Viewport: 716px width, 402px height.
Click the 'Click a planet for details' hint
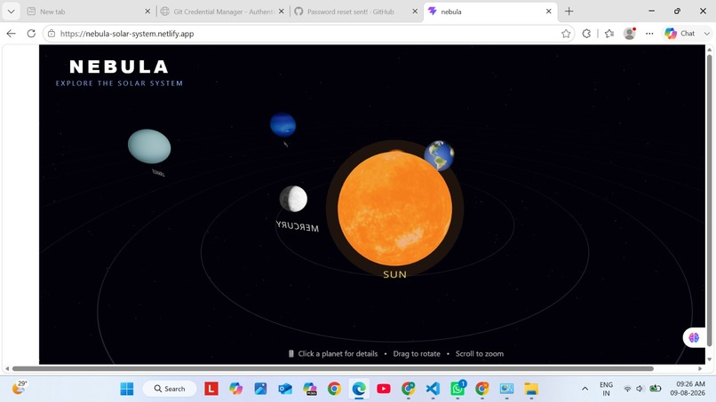[338, 353]
